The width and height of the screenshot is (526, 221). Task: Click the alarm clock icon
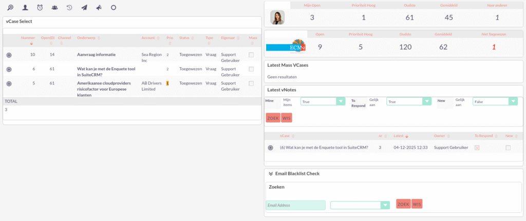(x=40, y=8)
